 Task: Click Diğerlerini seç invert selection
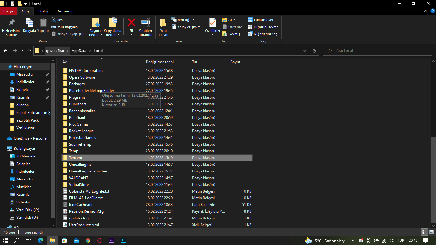click(x=262, y=34)
